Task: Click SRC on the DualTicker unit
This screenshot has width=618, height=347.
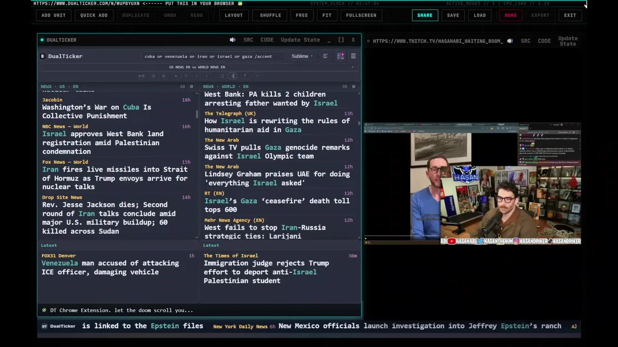Action: pyautogui.click(x=248, y=40)
